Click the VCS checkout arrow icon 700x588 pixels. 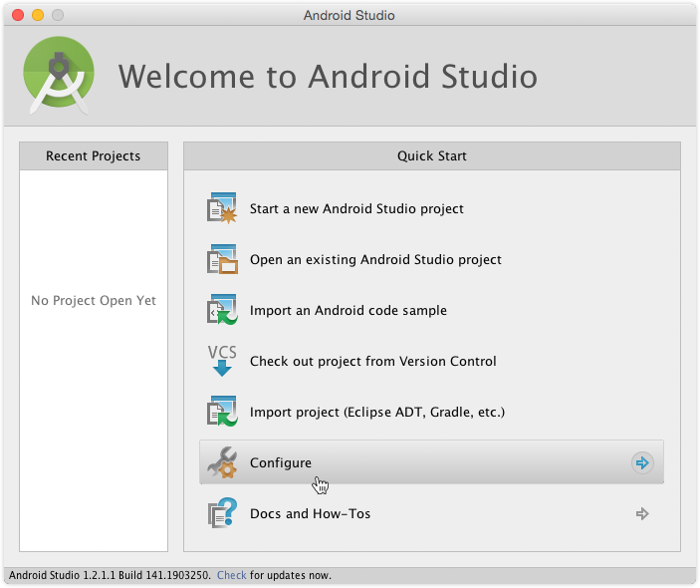[222, 361]
